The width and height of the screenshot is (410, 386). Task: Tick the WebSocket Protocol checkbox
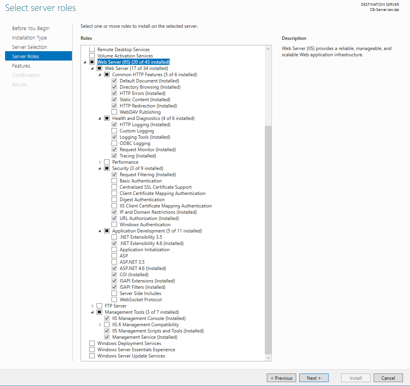pyautogui.click(x=114, y=300)
